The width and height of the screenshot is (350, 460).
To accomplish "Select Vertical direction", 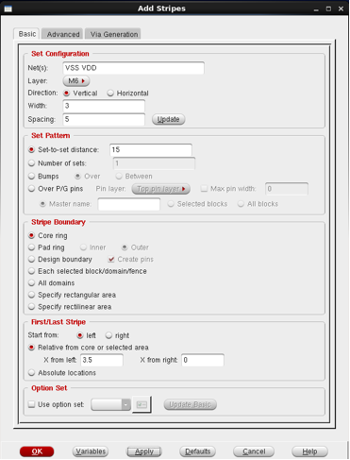I will (66, 94).
